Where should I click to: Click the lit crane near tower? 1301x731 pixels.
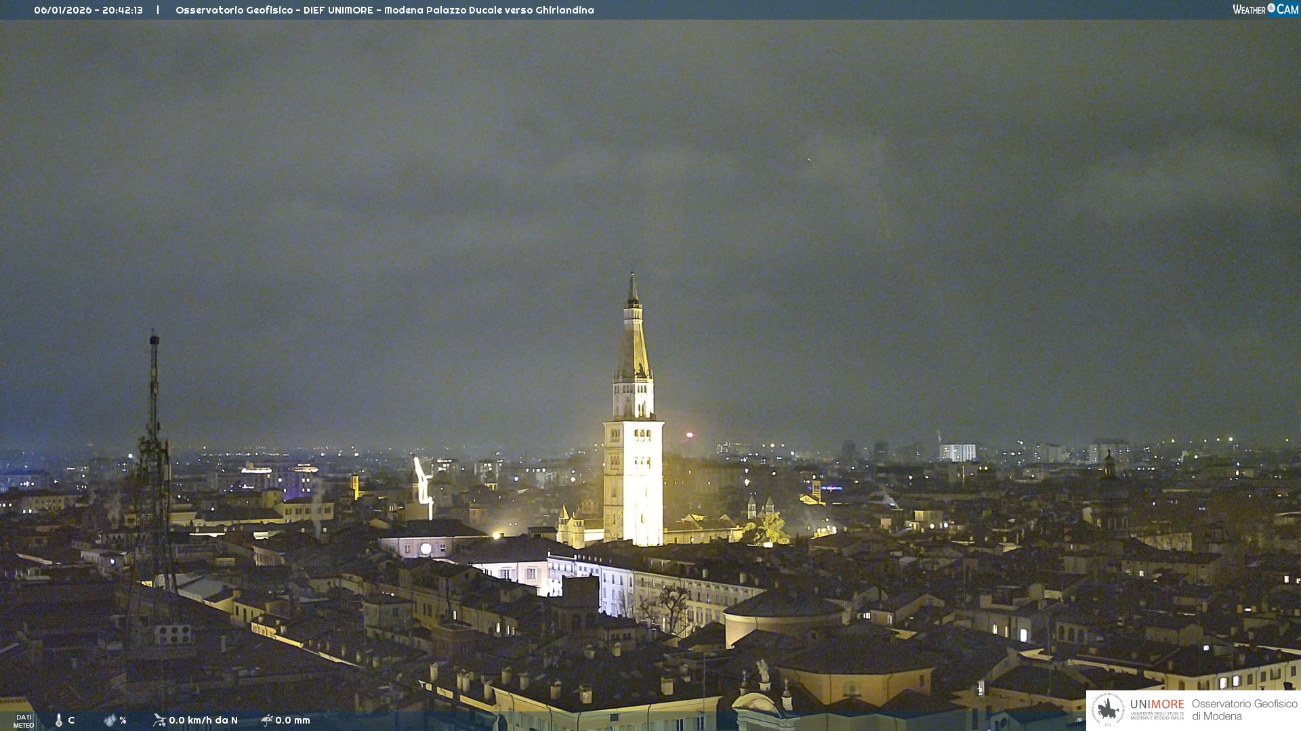[x=424, y=484]
